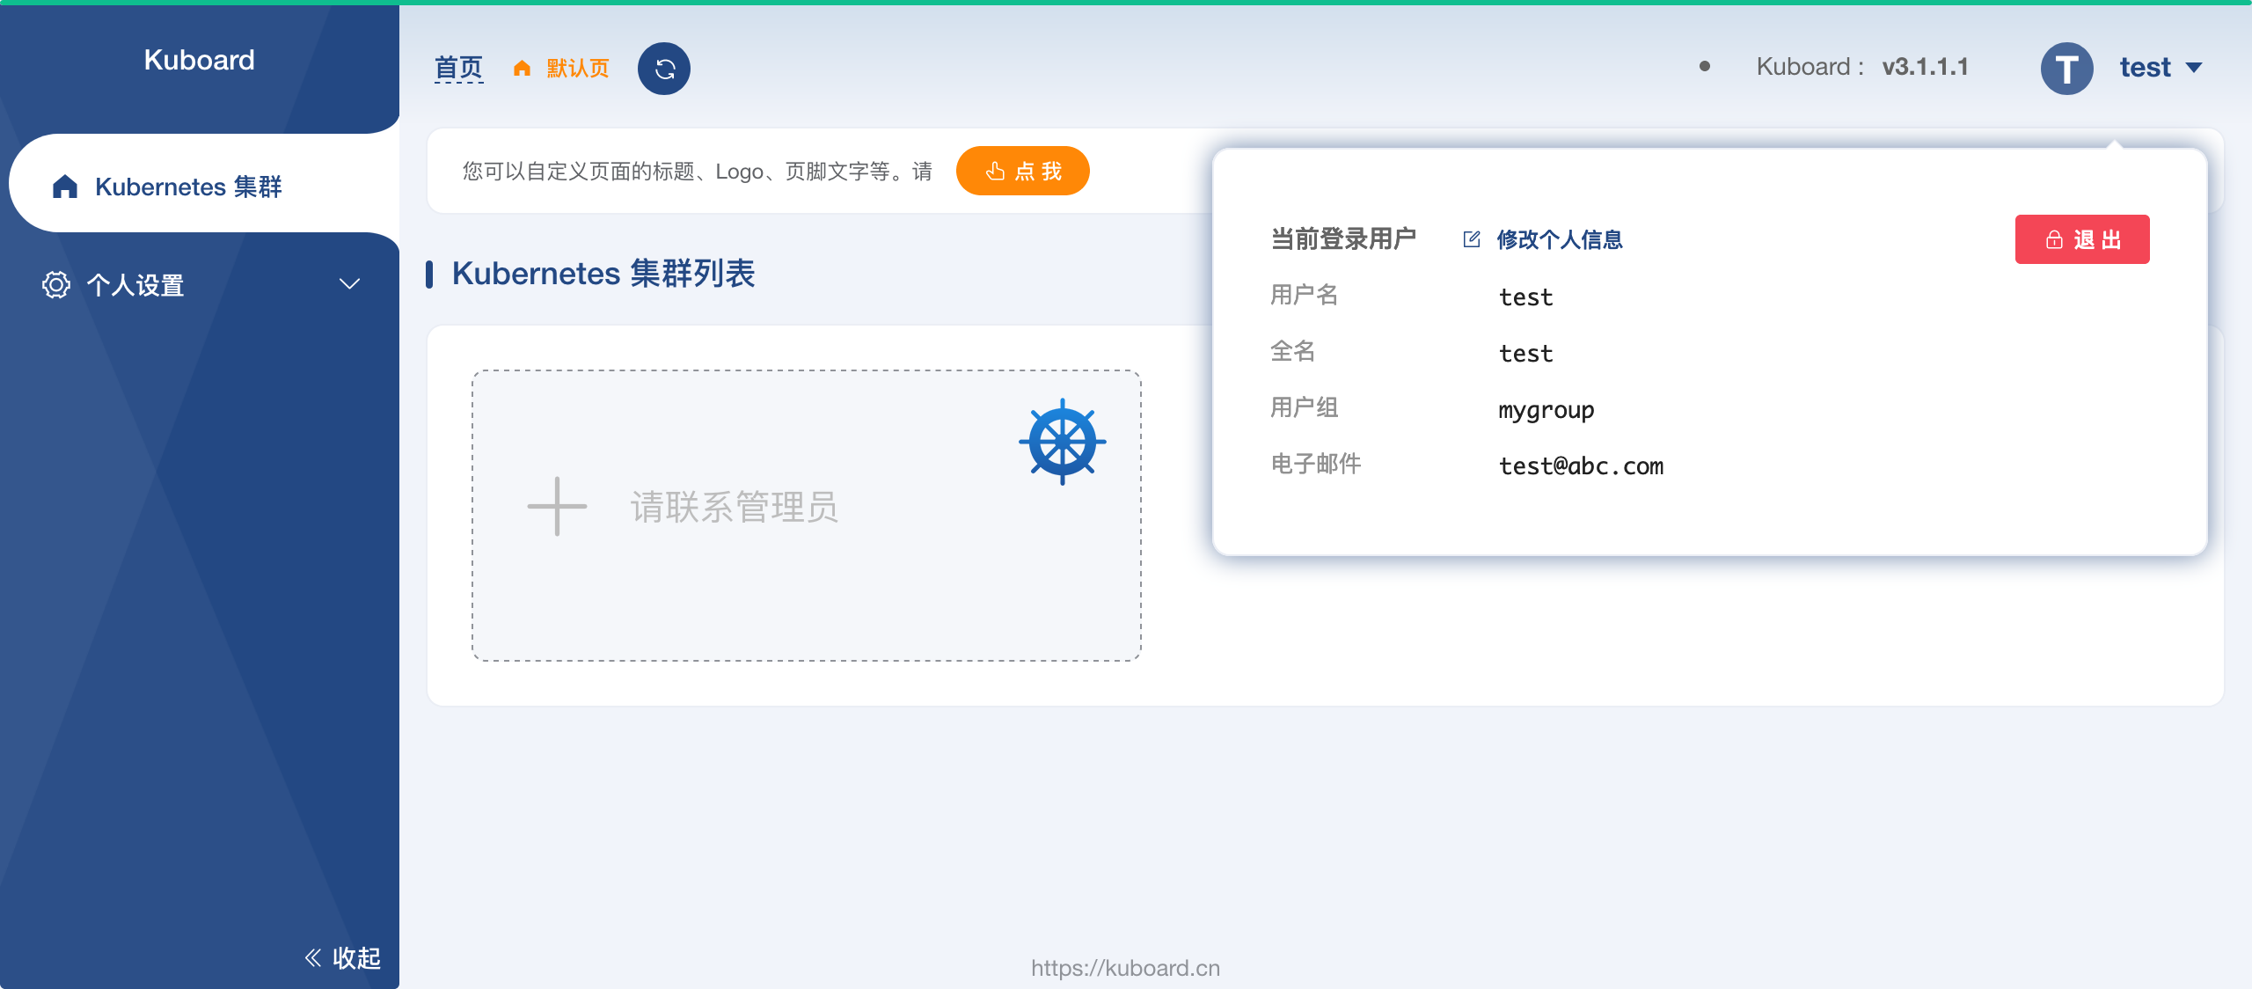Click the orange 点我 button
2252x989 pixels.
1022,171
